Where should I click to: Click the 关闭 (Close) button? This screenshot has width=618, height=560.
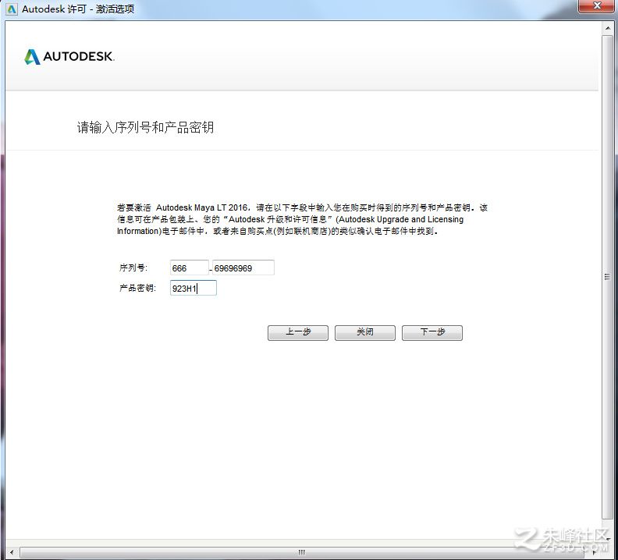(x=364, y=332)
